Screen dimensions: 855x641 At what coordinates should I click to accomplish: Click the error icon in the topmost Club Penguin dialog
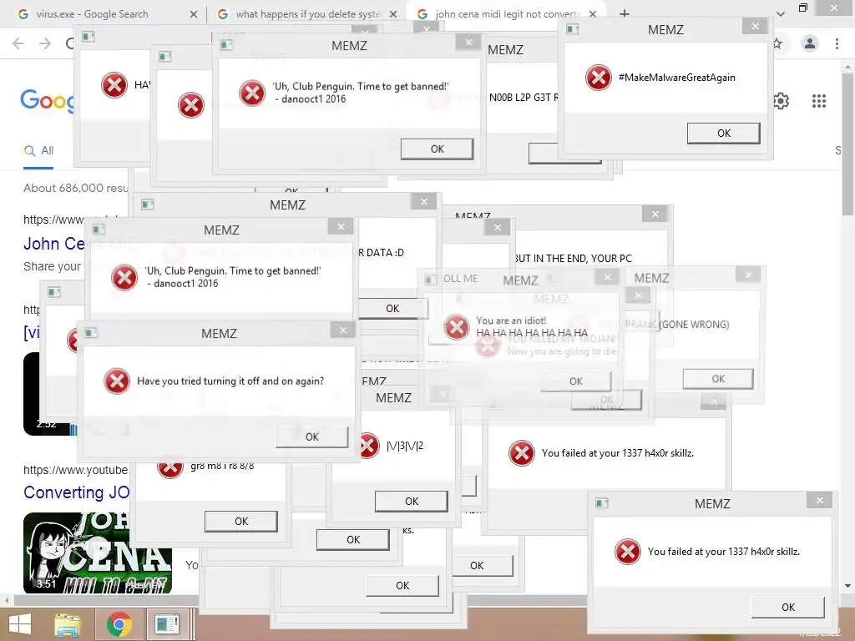click(x=252, y=93)
